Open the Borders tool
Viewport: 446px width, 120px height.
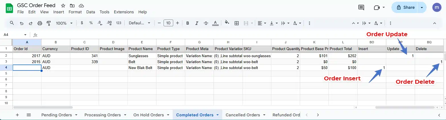(236, 23)
